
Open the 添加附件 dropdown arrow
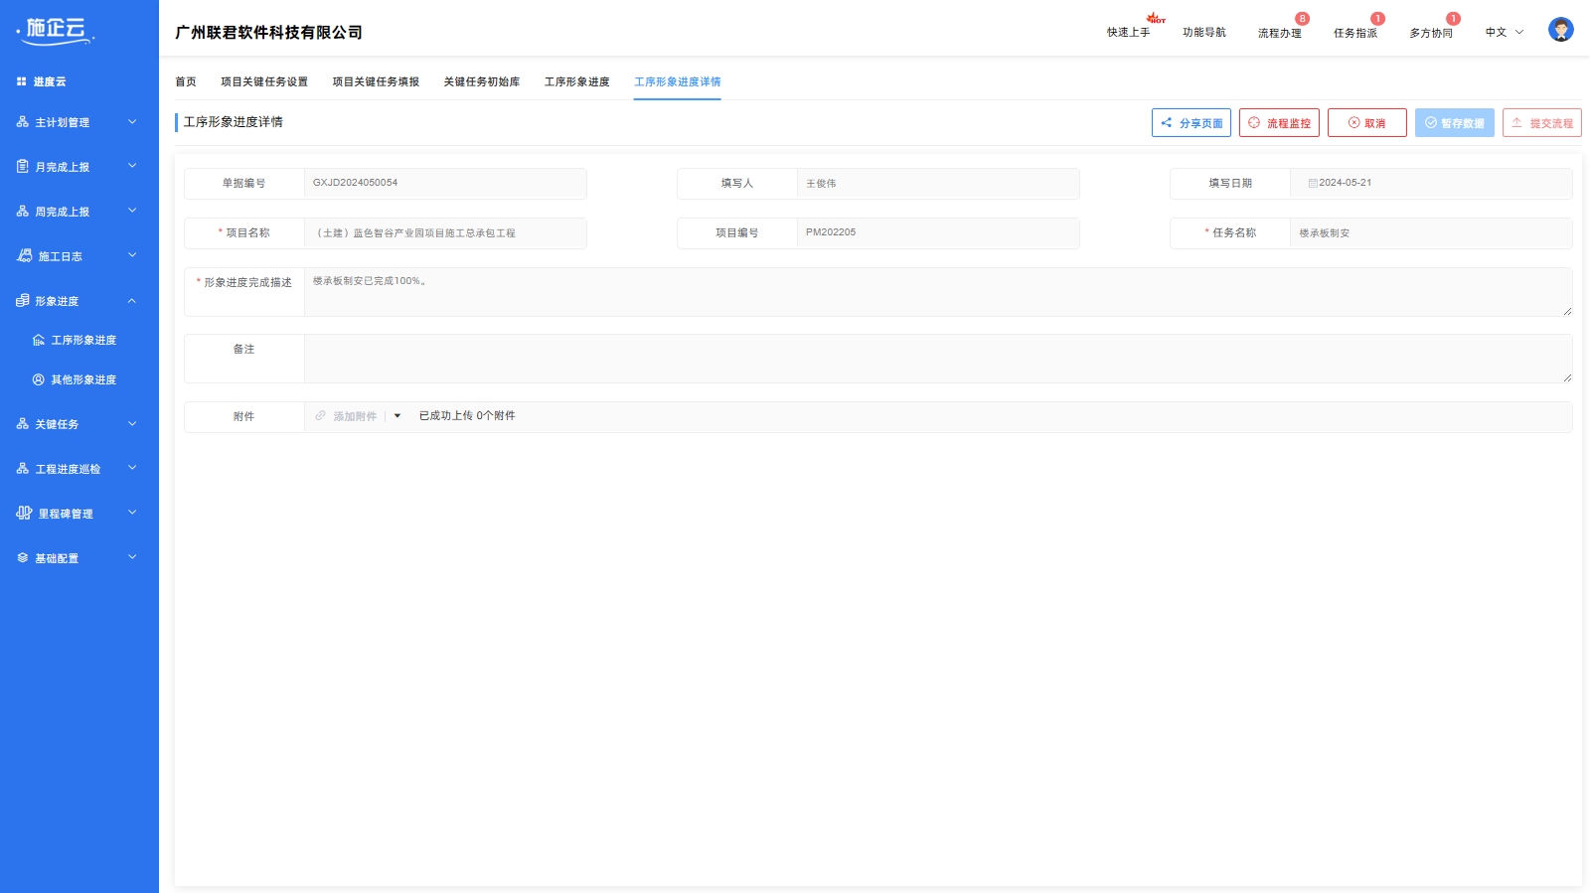pyautogui.click(x=397, y=416)
